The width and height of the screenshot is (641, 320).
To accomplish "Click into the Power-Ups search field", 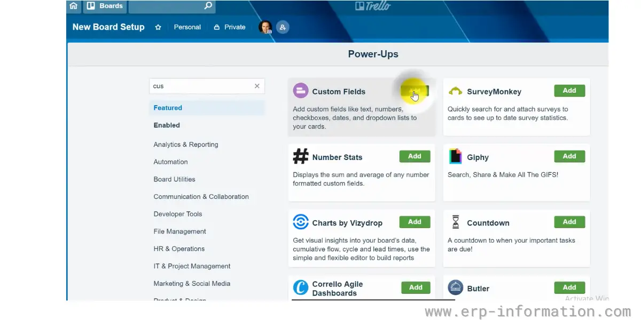I will coord(207,86).
